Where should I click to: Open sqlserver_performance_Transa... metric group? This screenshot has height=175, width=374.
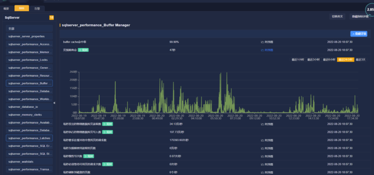point(29,169)
